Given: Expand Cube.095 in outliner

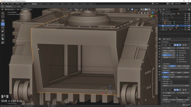Looking at the screenshot, I should (163, 22).
